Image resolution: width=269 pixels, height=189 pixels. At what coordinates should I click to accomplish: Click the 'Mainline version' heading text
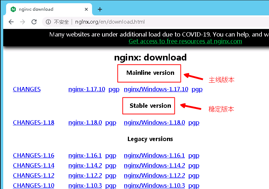click(x=150, y=73)
